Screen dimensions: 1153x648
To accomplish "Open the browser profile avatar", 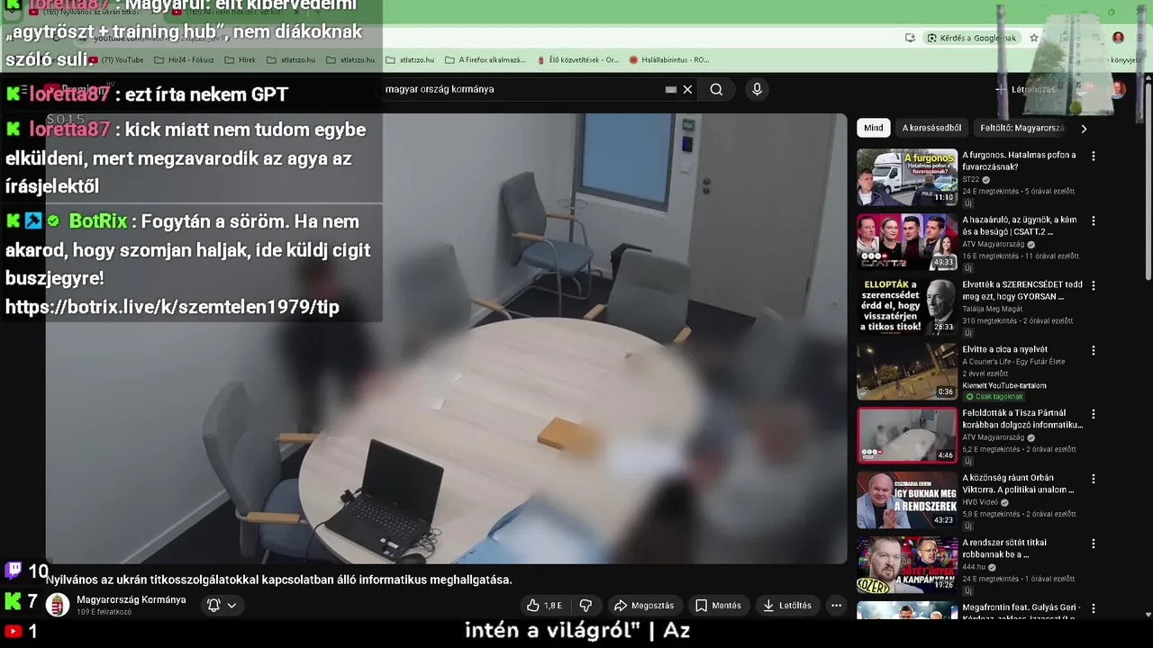I will [x=1118, y=38].
